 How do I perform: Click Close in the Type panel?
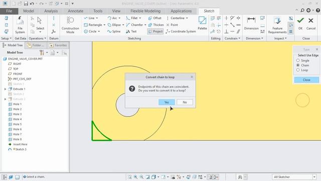coord(306,80)
